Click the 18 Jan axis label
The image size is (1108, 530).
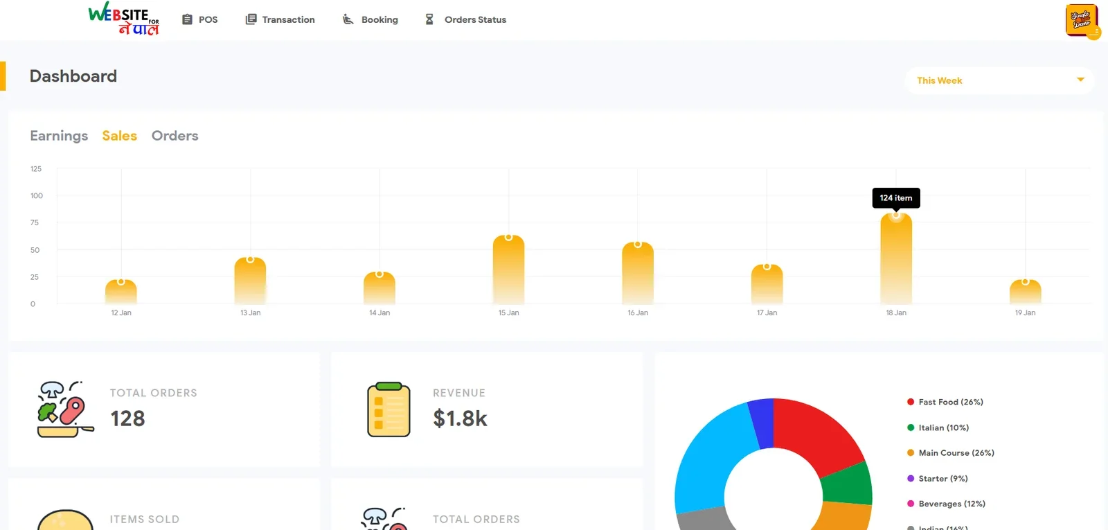pyautogui.click(x=896, y=313)
